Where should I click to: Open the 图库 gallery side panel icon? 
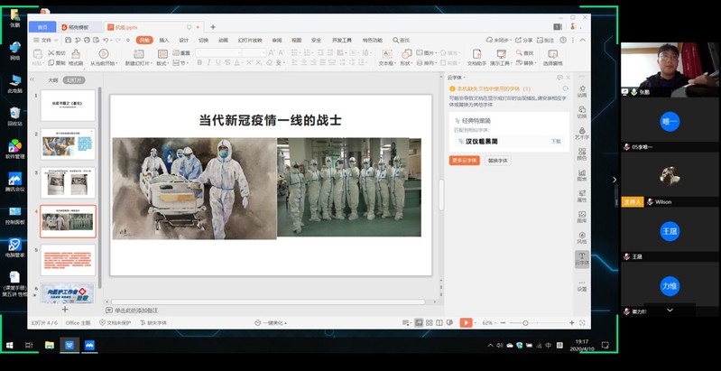tap(582, 217)
